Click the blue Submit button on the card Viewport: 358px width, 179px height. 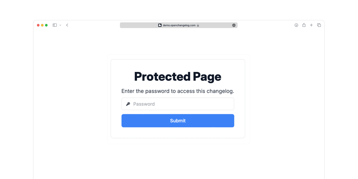tap(178, 121)
